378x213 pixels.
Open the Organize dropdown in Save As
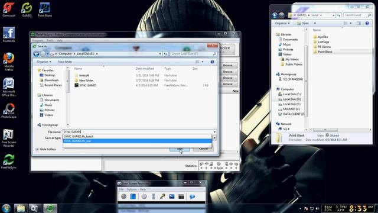click(44, 62)
